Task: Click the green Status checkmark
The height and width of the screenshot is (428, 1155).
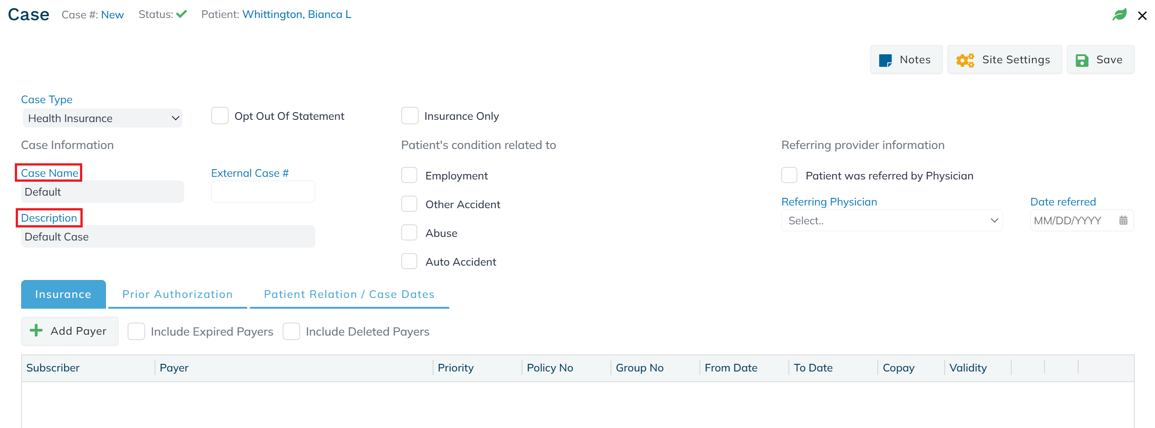Action: coord(181,14)
